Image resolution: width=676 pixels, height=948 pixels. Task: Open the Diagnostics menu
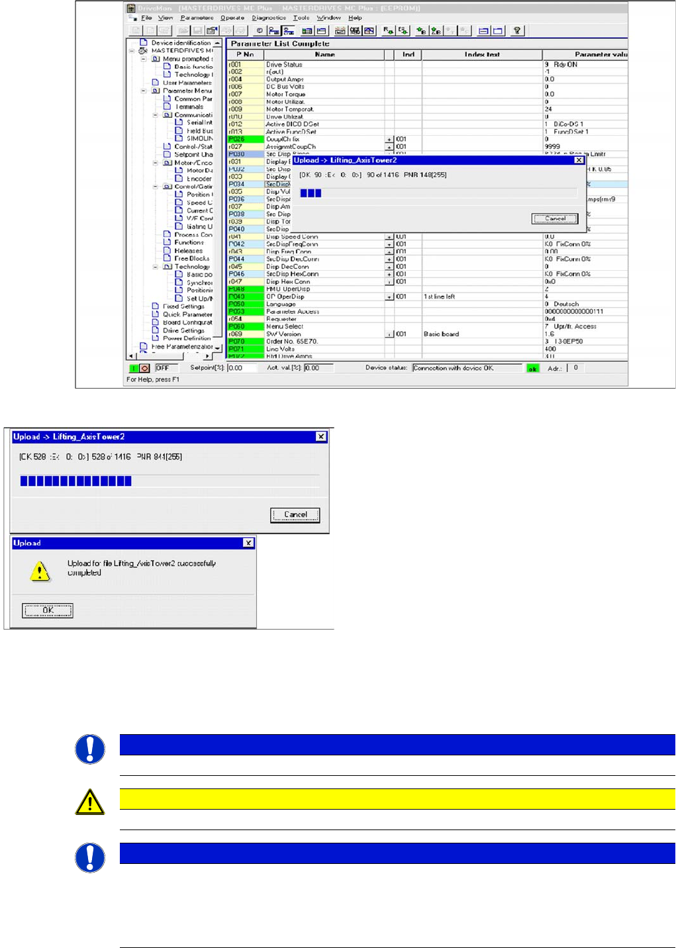(269, 18)
